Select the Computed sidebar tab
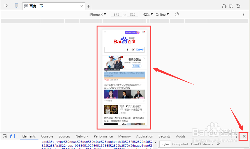The width and height of the screenshot is (250, 149). [180, 144]
